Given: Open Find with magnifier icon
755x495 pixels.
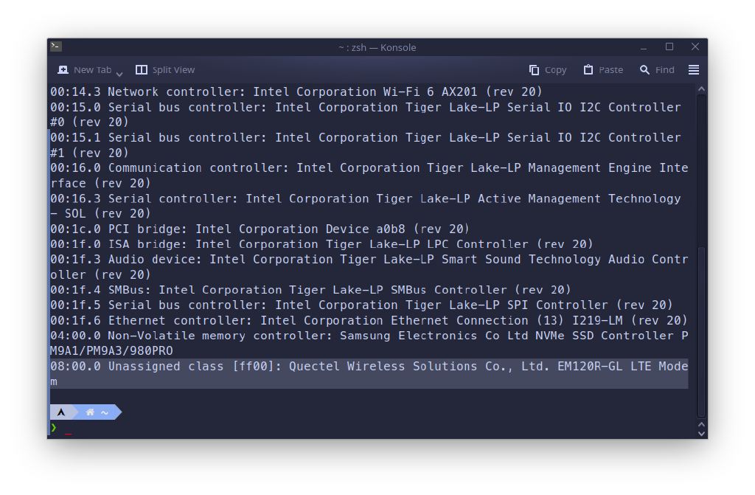Looking at the screenshot, I should point(644,70).
